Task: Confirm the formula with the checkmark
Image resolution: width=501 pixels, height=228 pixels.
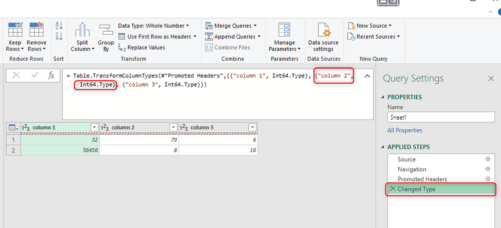Action: [35, 75]
